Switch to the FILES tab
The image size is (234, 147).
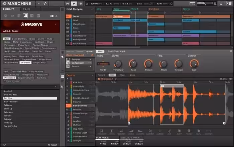click(x=26, y=9)
